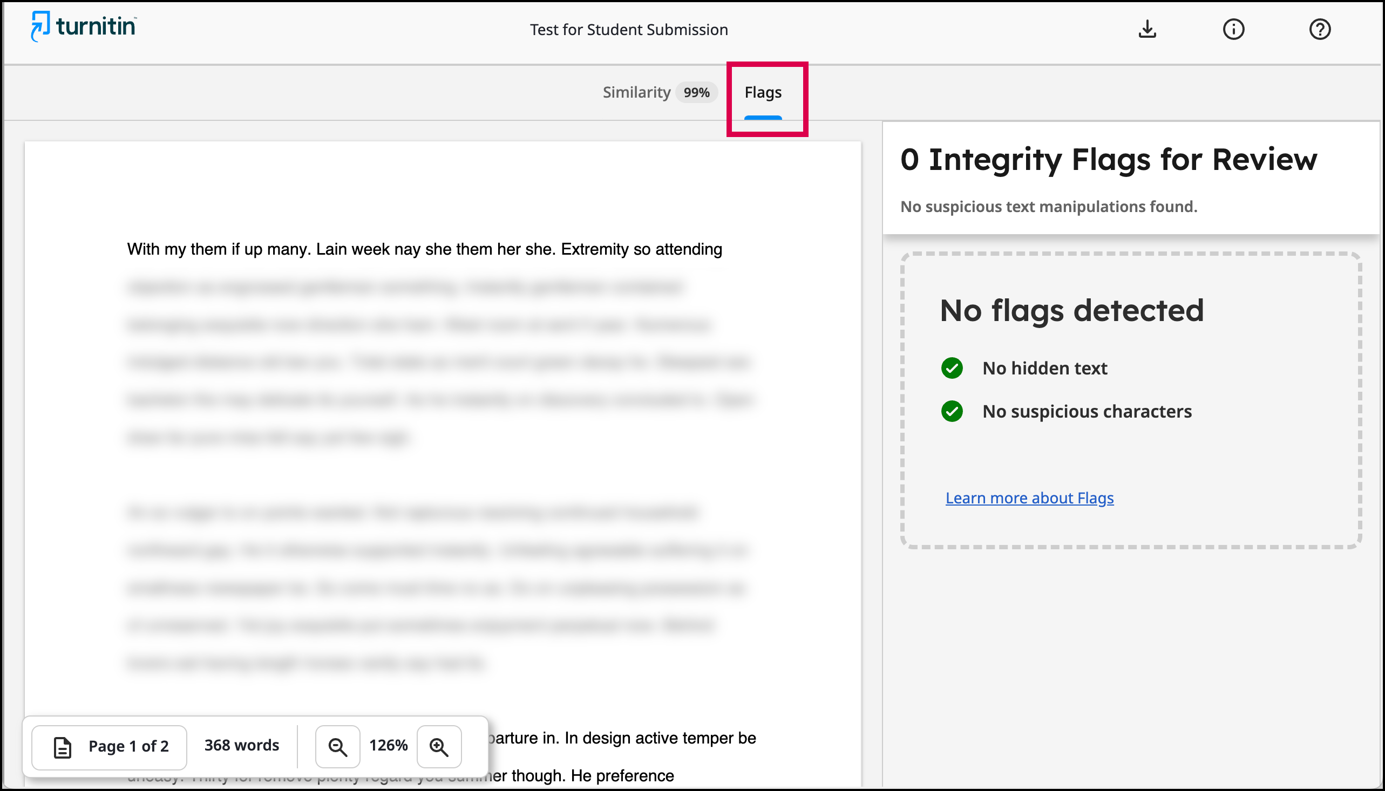Click the 126% zoom level value
Screen dimensions: 1385x791
389,745
